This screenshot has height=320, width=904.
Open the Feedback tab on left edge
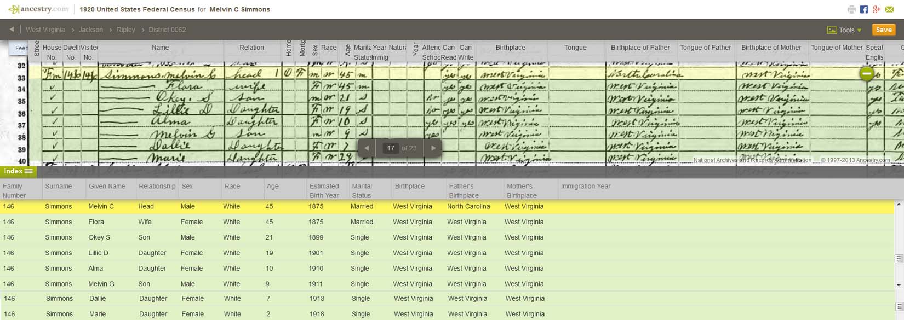coord(21,48)
